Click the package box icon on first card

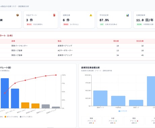tap(18, 15)
